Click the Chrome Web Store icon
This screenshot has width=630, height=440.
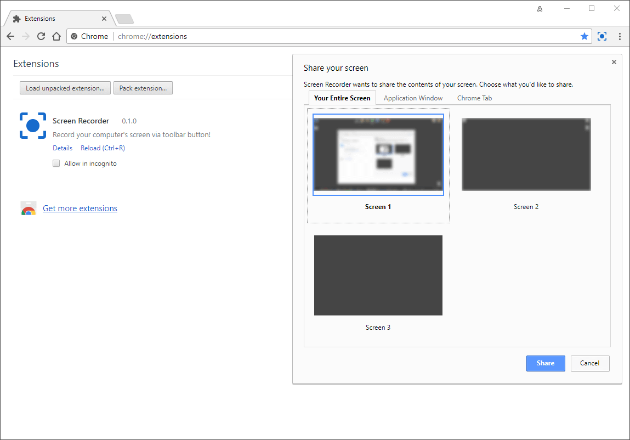[29, 208]
